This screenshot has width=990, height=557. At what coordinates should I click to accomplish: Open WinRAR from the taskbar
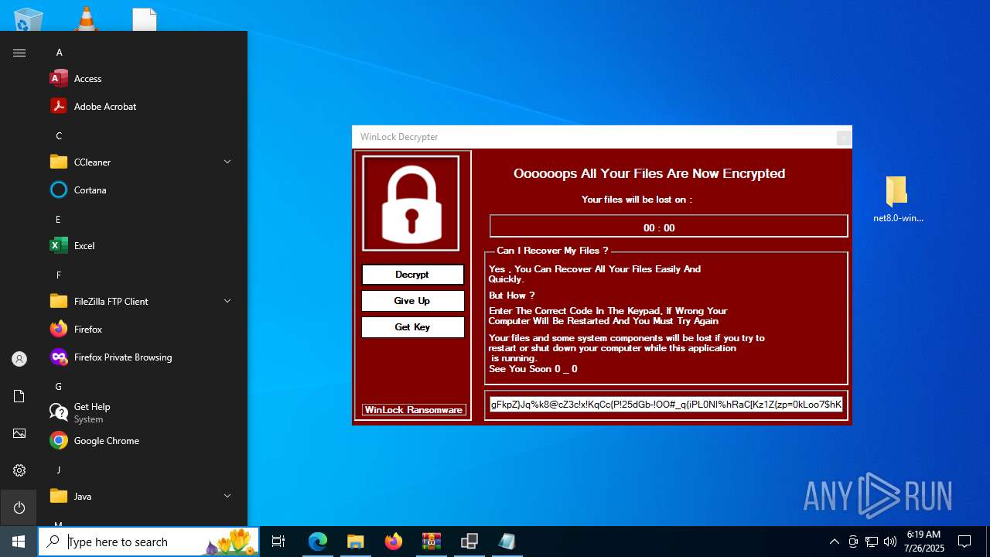click(x=432, y=542)
